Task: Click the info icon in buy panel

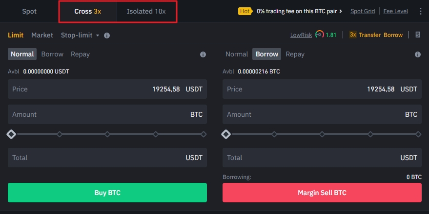Action: pyautogui.click(x=203, y=54)
